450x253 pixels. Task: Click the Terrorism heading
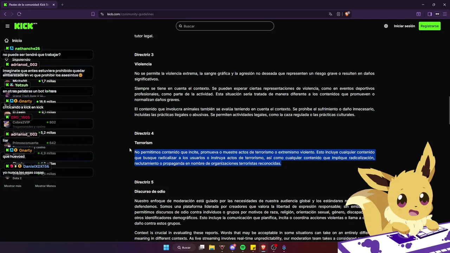[x=143, y=143]
